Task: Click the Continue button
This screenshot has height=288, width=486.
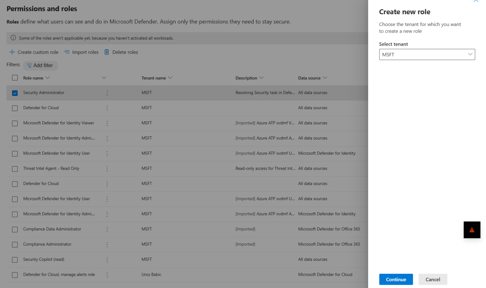Action: click(x=396, y=279)
